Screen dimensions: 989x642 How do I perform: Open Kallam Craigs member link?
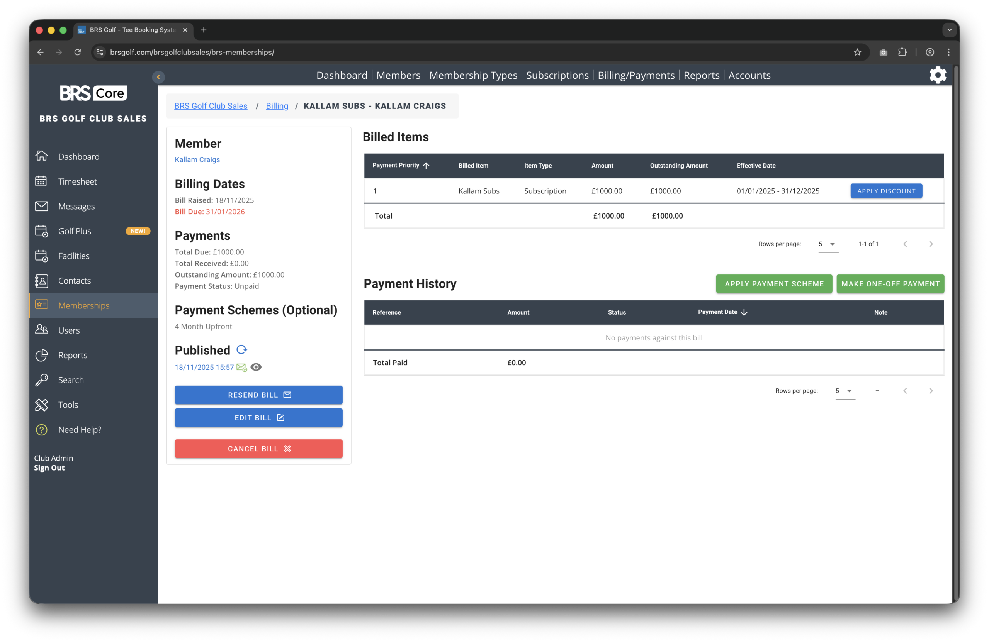197,159
